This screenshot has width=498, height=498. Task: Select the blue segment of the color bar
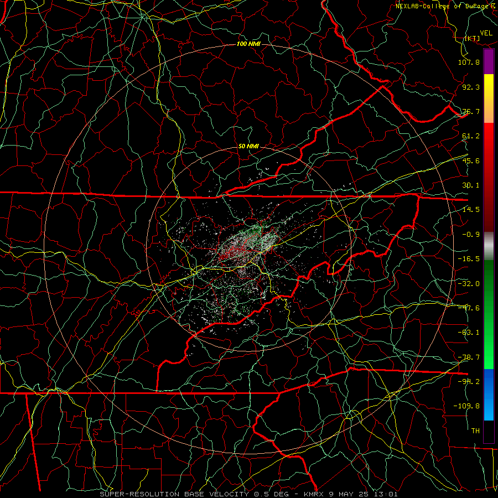pos(489,395)
